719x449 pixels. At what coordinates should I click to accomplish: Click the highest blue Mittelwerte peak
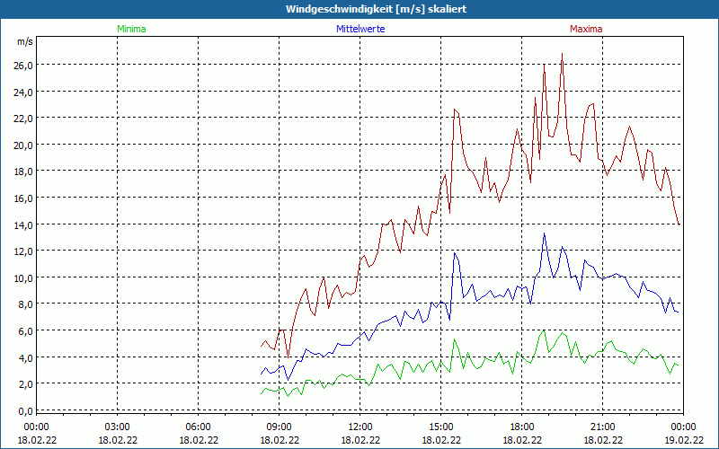tap(545, 233)
